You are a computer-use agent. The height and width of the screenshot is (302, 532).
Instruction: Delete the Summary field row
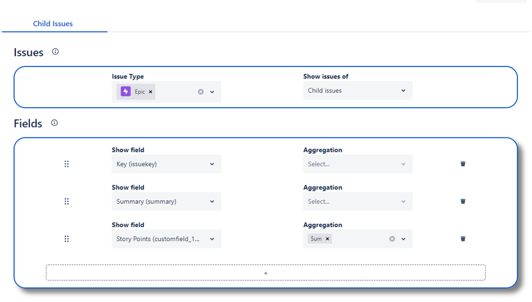tap(463, 202)
